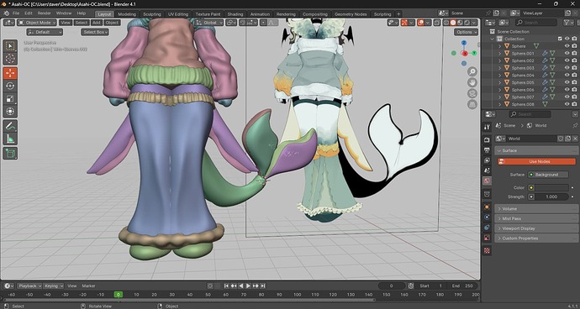Screen dimensions: 580x309
Task: Click the zoom viewport magnifier icon
Action: (x=472, y=71)
